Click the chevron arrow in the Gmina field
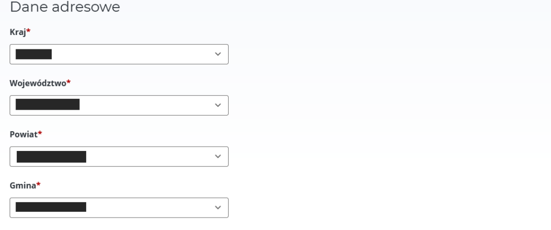This screenshot has height=230, width=551. tap(217, 207)
